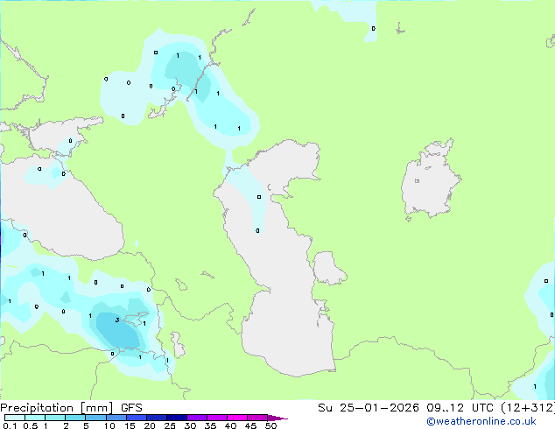Click the 'Precipitation [mm]' title text
This screenshot has height=429, width=555.
tap(57, 408)
